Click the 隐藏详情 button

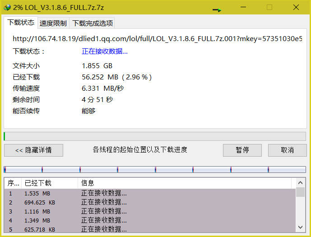pos(33,150)
